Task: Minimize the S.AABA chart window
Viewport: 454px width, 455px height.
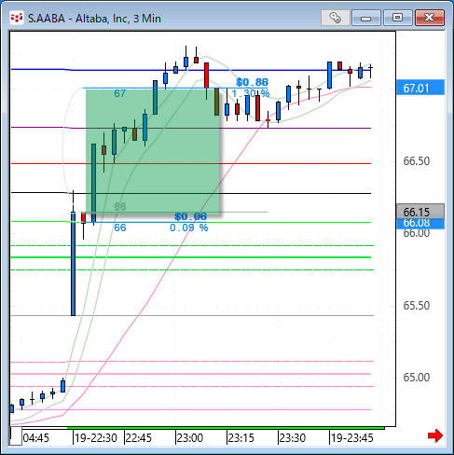Action: [366, 18]
